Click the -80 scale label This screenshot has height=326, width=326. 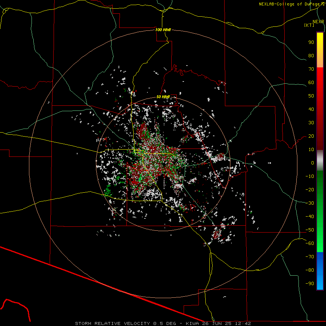[x=310, y=270]
